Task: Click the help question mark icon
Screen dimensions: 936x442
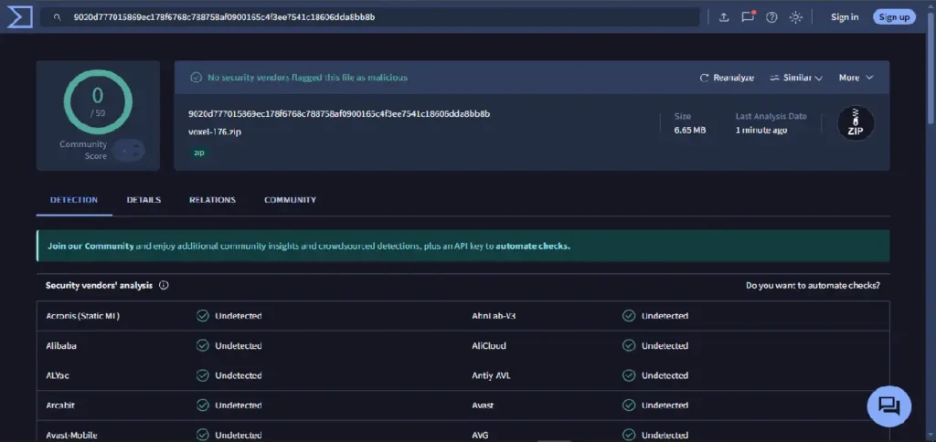Action: (771, 17)
